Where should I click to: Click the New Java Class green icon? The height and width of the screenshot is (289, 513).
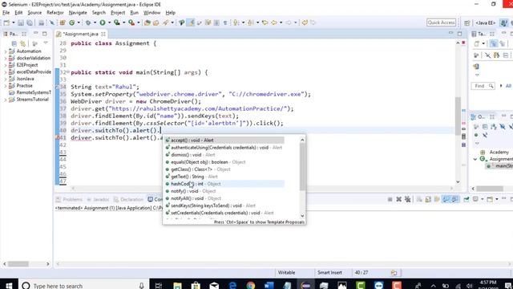[71, 22]
